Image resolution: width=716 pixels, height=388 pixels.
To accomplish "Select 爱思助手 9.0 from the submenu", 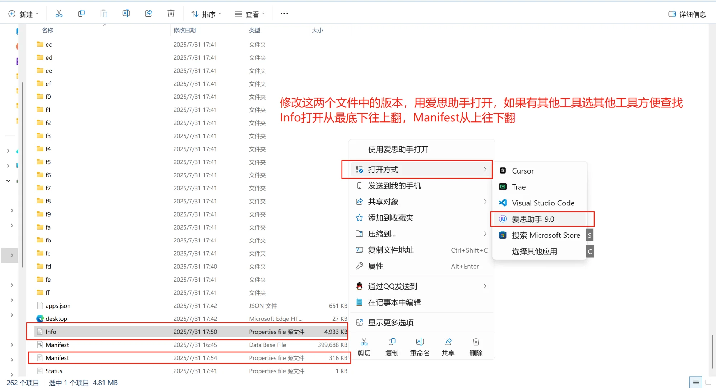I will (x=533, y=219).
